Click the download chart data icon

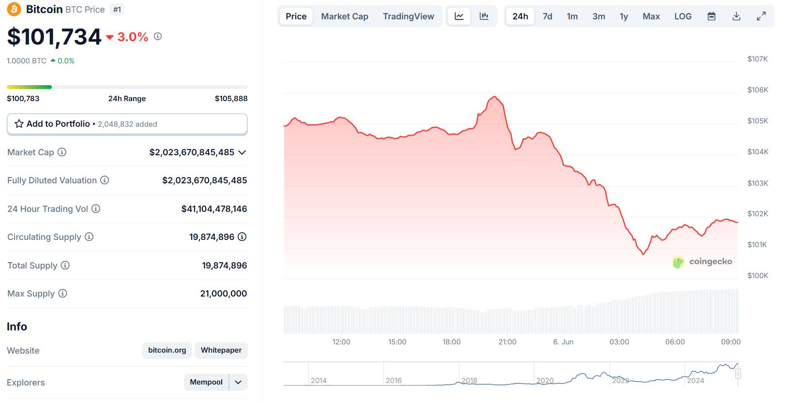pos(736,16)
